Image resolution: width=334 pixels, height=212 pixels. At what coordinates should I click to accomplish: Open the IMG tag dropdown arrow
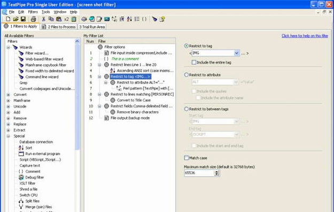(236, 53)
